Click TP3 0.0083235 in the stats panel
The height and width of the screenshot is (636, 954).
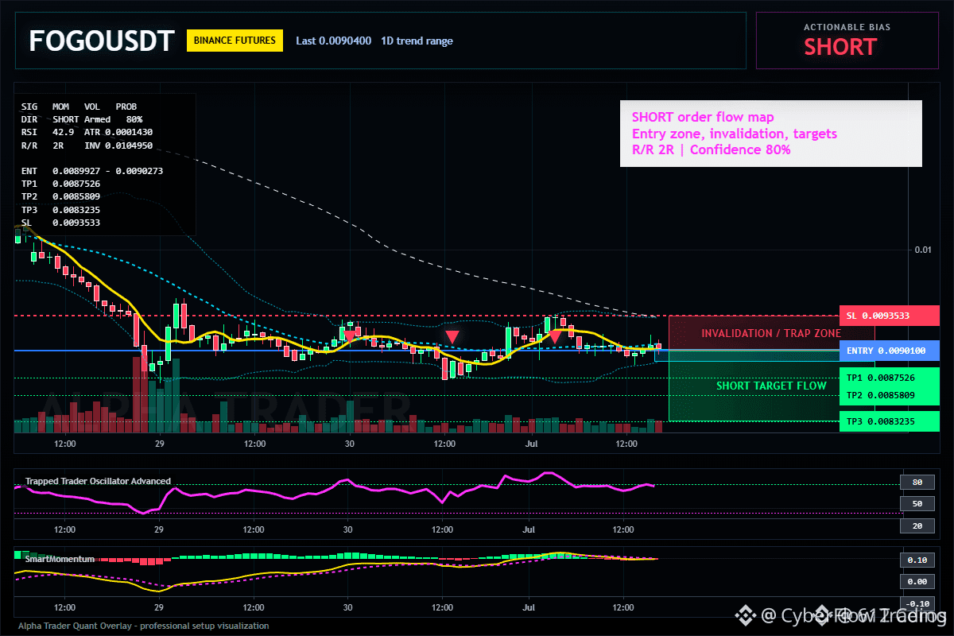coord(60,210)
